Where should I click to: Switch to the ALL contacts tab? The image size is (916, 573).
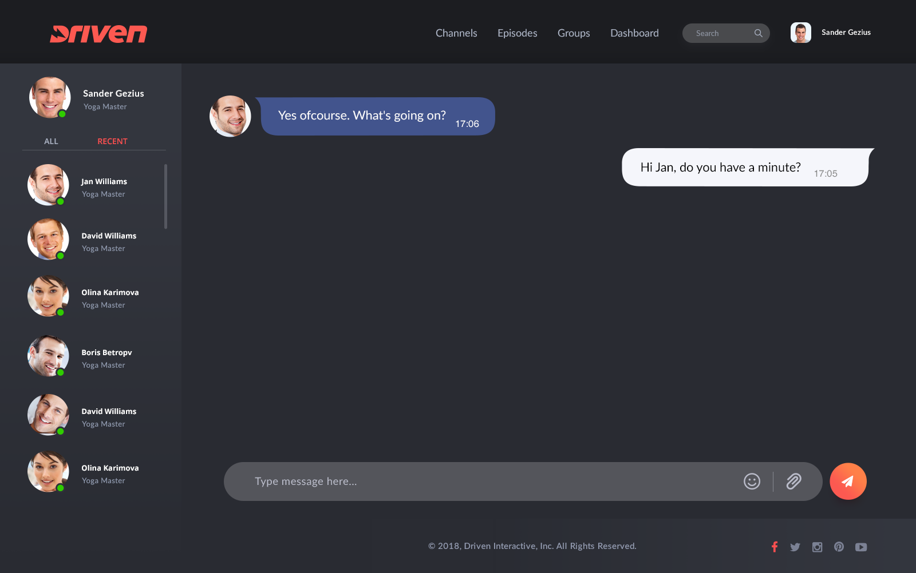click(x=51, y=141)
